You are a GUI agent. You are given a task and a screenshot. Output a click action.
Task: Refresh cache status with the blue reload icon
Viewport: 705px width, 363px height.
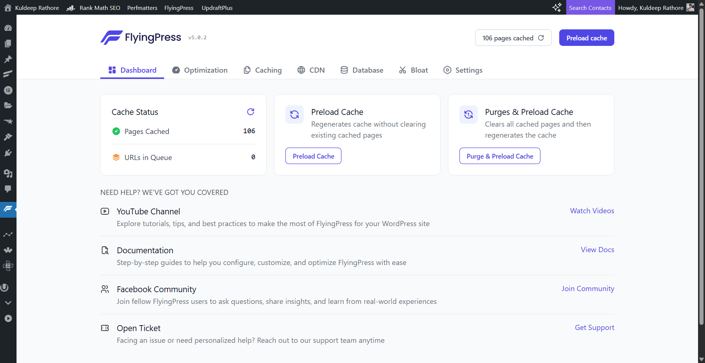click(251, 112)
